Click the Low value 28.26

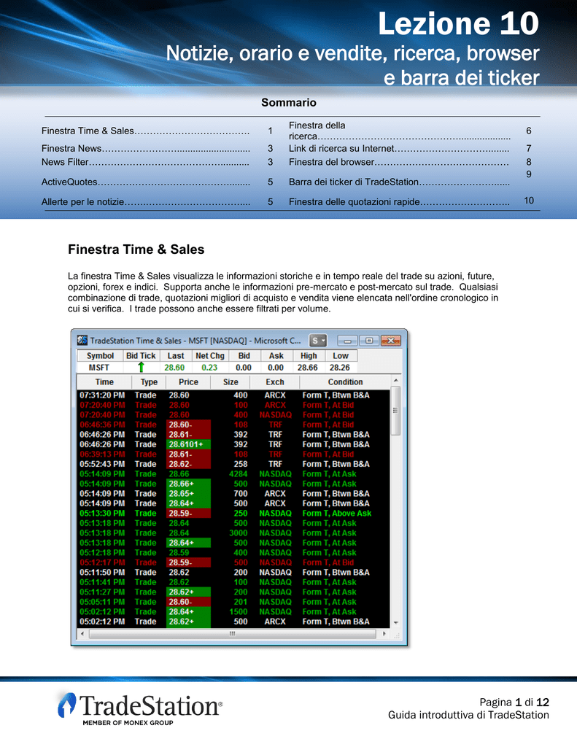click(340, 368)
